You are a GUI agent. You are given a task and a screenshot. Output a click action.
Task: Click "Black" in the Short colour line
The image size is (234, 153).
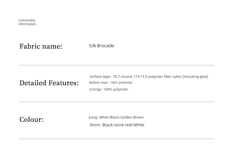coord(107,125)
